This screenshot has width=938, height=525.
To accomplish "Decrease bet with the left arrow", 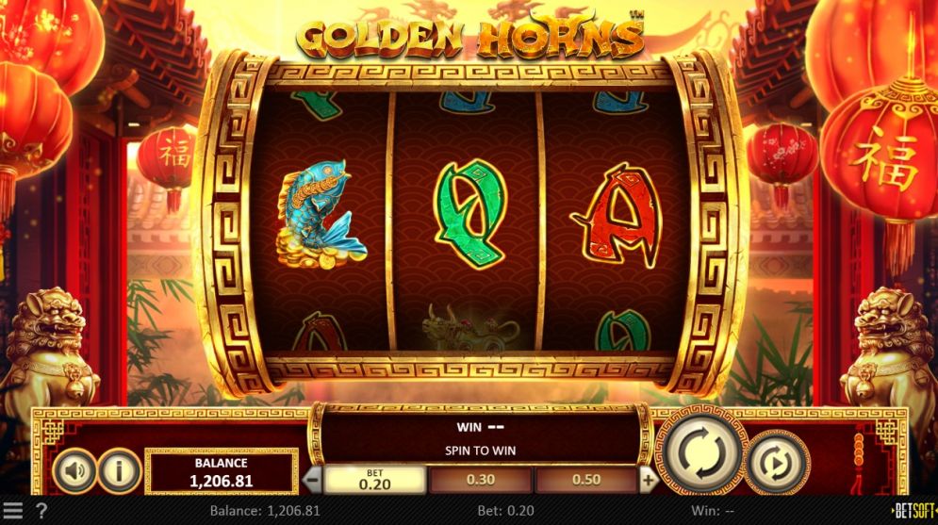I will [x=312, y=480].
